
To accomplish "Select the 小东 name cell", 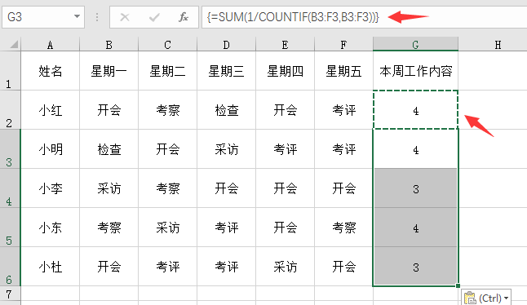I will tap(50, 228).
